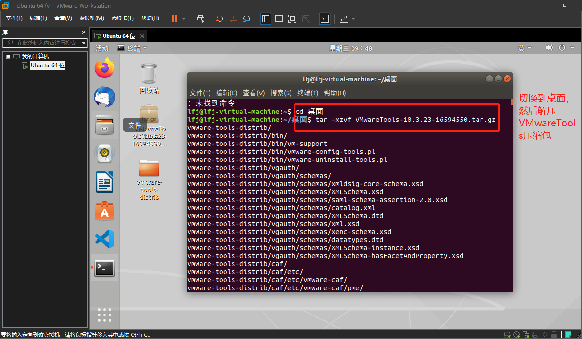Image resolution: width=582 pixels, height=339 pixels.
Task: Select 我的计算机 in the library tree
Action: point(36,56)
